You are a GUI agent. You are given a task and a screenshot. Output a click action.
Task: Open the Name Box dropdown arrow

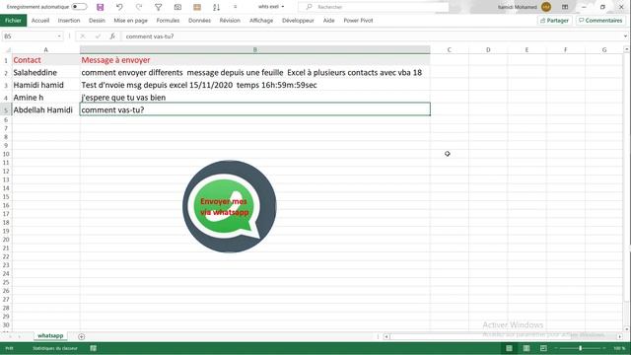point(59,36)
